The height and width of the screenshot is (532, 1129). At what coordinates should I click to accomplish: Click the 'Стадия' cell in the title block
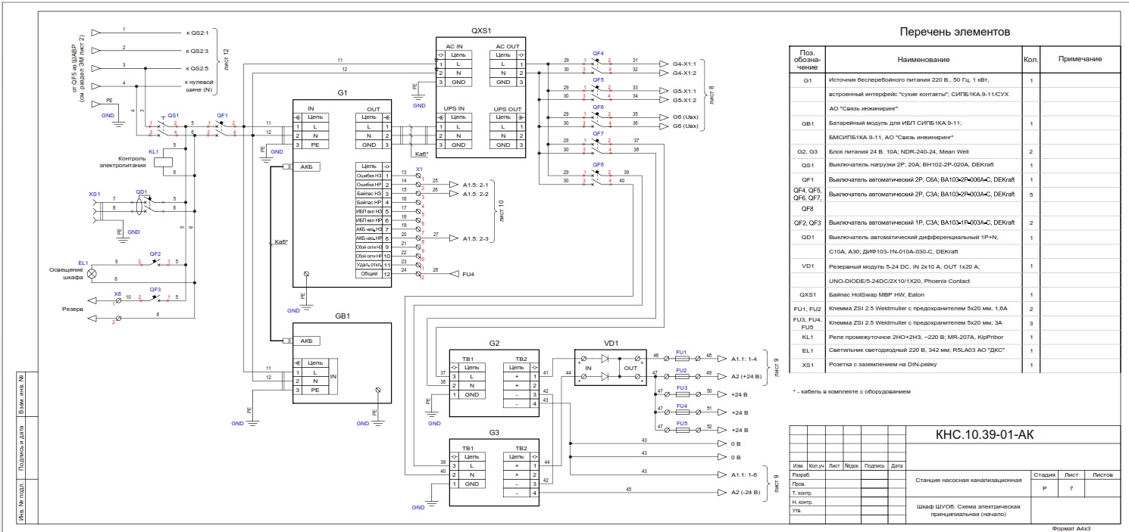[x=1044, y=474]
